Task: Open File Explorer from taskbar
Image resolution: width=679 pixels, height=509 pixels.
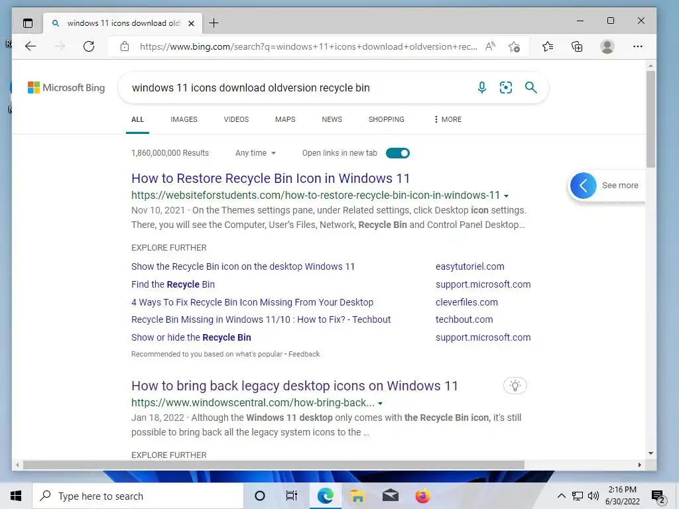Action: [357, 496]
